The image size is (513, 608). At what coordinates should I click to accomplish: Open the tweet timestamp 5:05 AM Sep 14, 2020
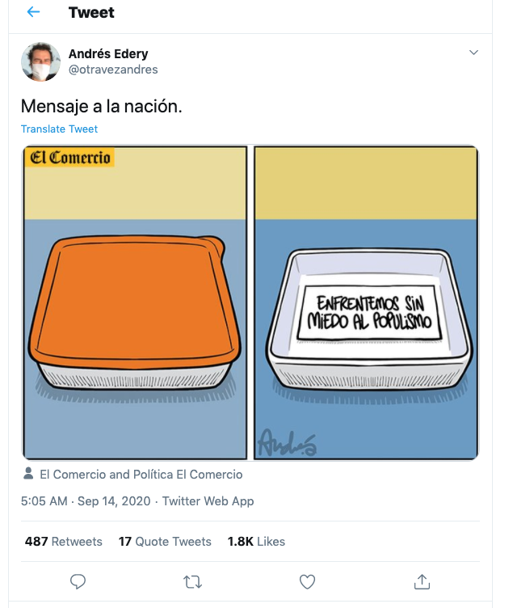86,501
